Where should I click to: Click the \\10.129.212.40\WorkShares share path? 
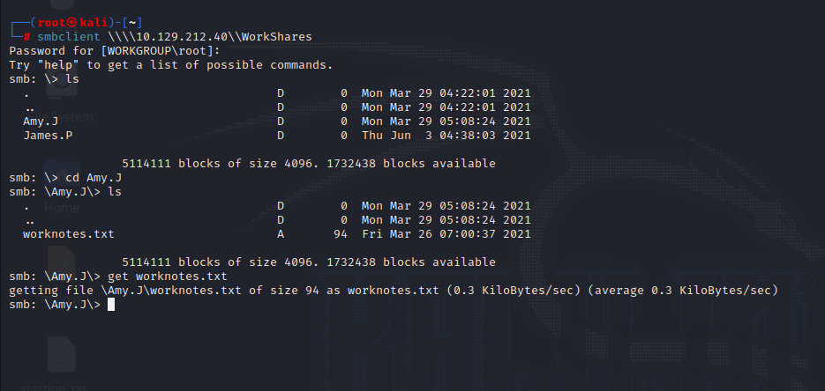[x=210, y=37]
